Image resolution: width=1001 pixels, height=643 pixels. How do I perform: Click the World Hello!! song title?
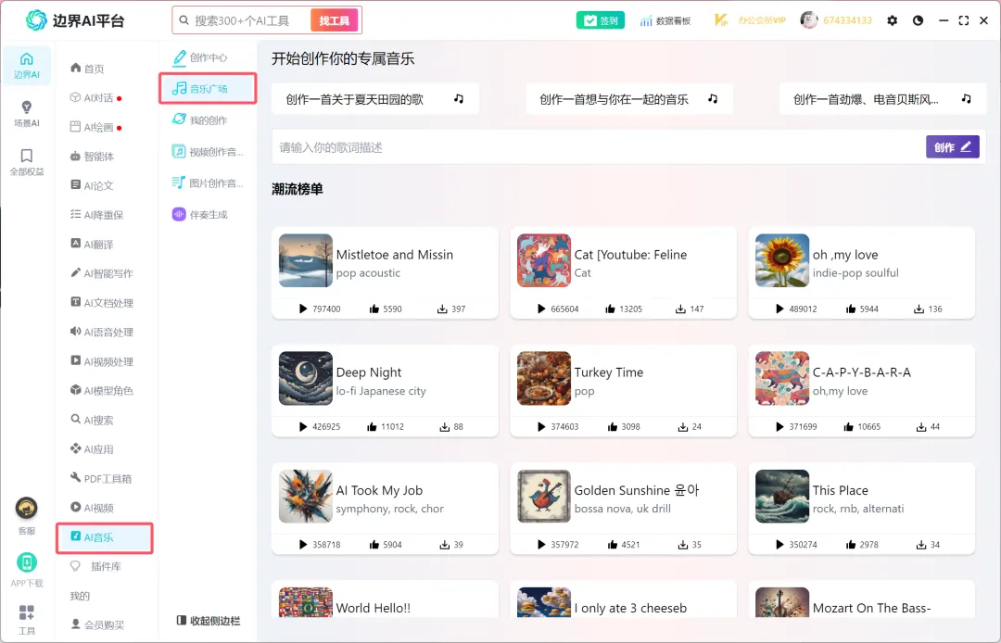[374, 608]
